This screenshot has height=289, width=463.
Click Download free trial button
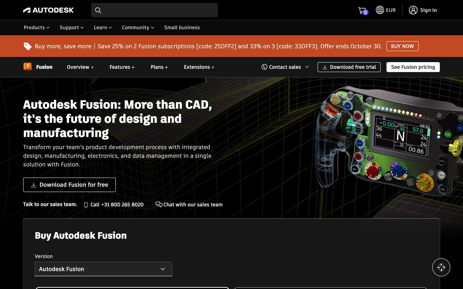tap(349, 67)
